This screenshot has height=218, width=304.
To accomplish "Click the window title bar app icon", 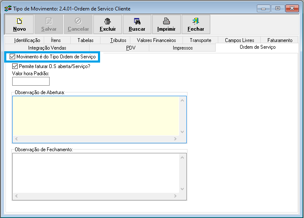I will [x=8, y=8].
